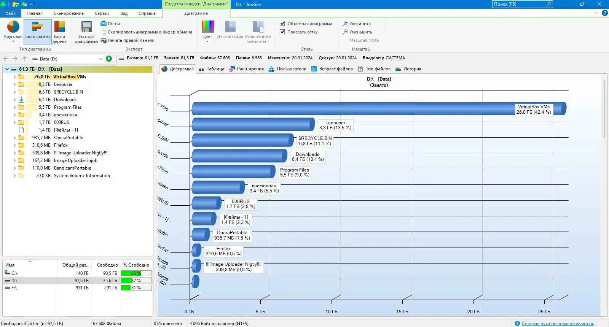The height and width of the screenshot is (327, 609).
Task: Switch to Карта дерева treemap view
Action: pyautogui.click(x=60, y=31)
